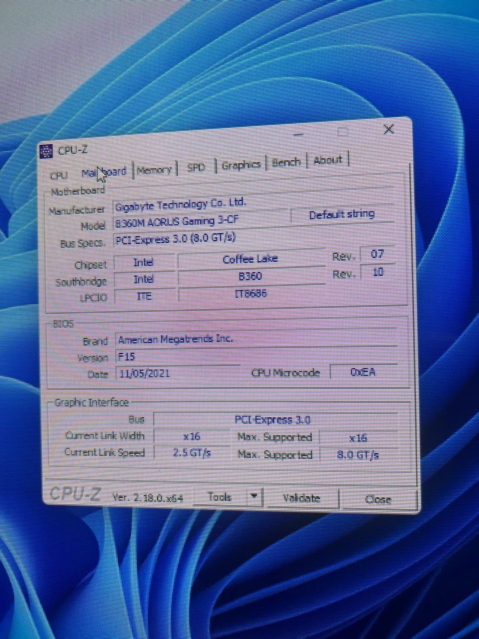The width and height of the screenshot is (479, 639).
Task: Switch to the CPU tab
Action: tap(59, 175)
